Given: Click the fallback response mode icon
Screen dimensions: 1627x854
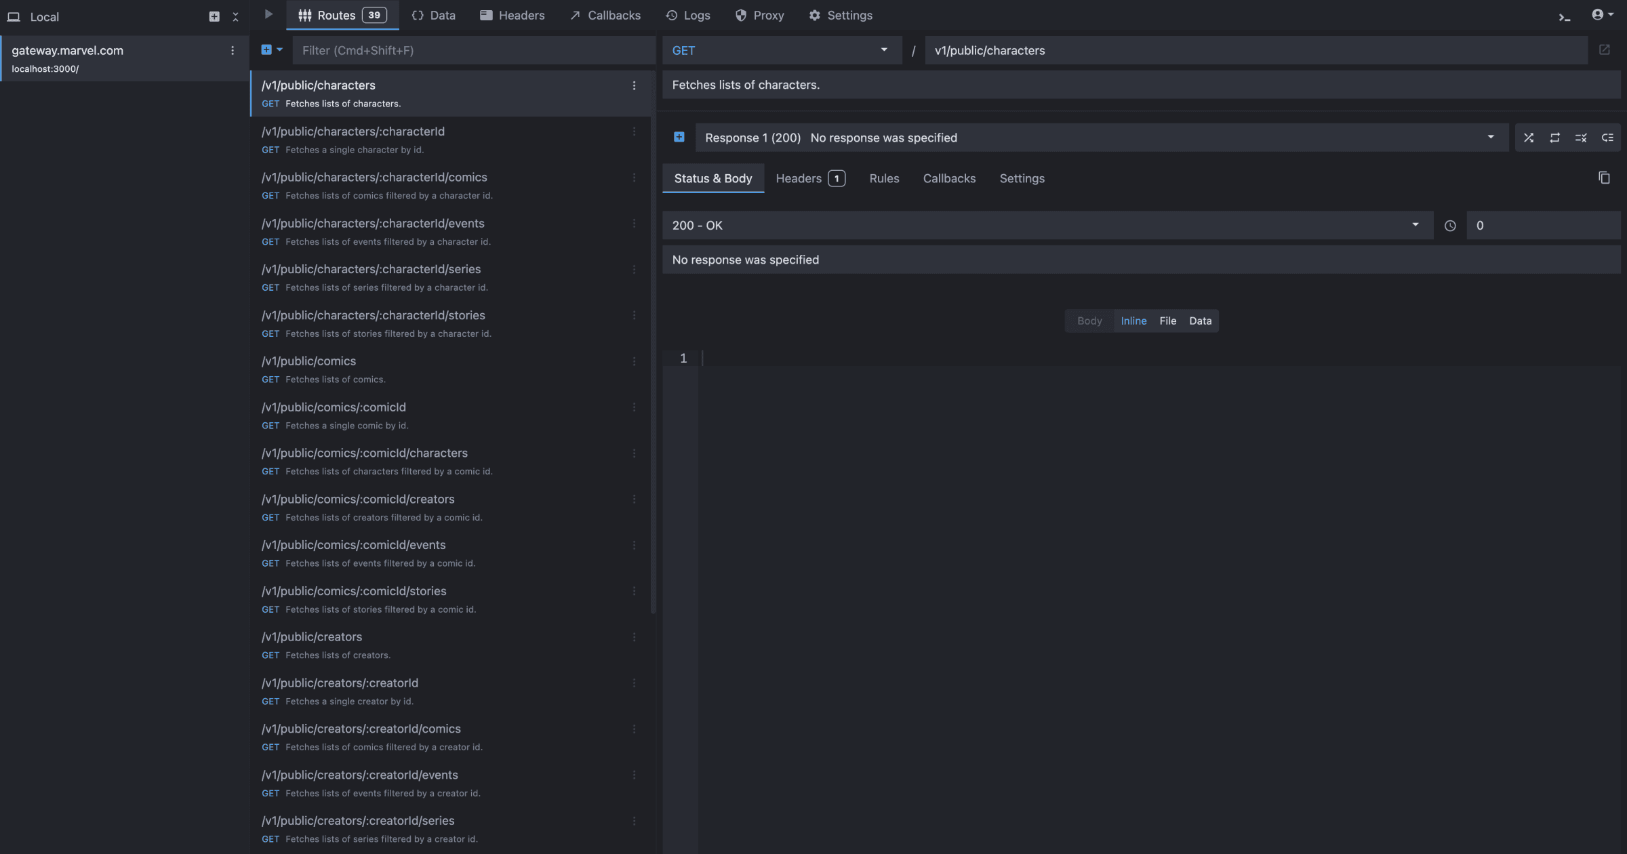Looking at the screenshot, I should (1607, 138).
